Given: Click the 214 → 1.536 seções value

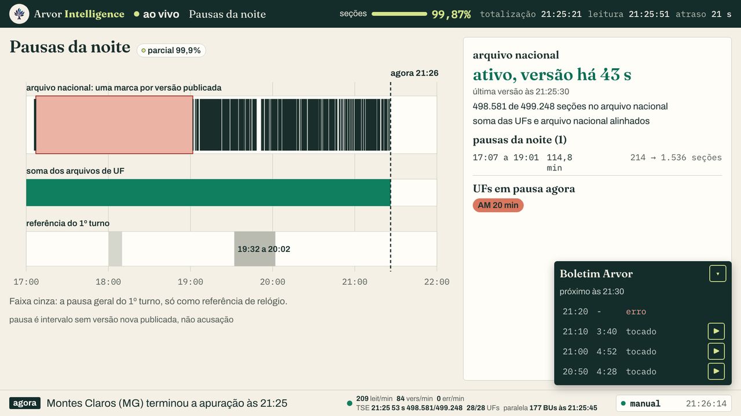Looking at the screenshot, I should 676,157.
